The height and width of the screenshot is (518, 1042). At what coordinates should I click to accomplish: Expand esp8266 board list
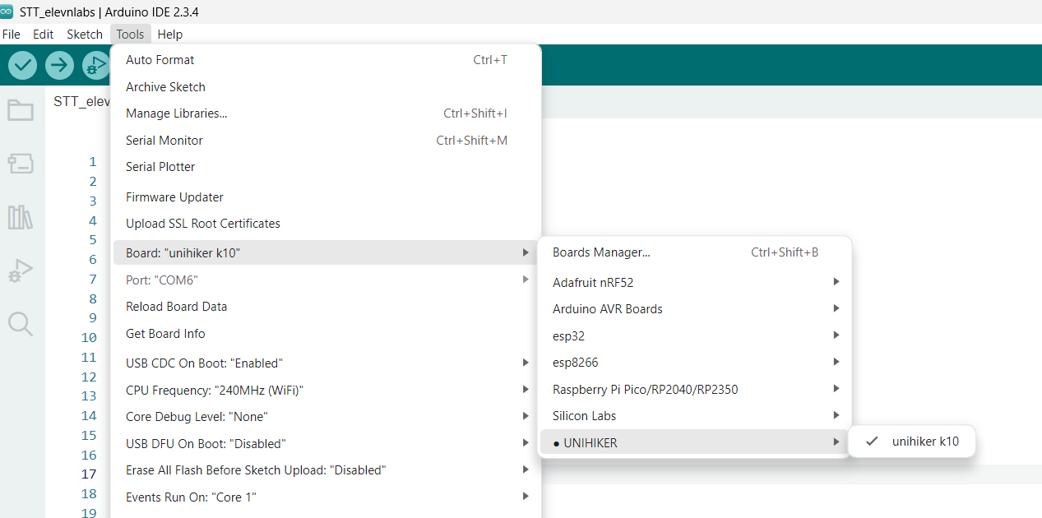[x=694, y=363]
